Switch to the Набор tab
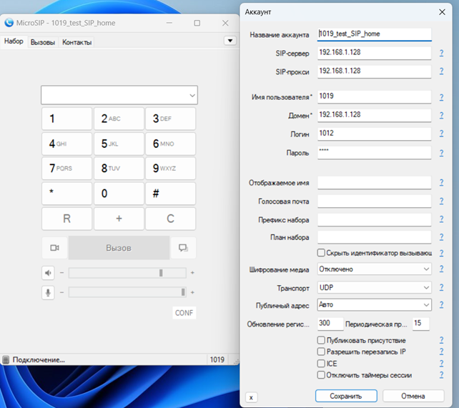The height and width of the screenshot is (408, 459). tap(14, 41)
